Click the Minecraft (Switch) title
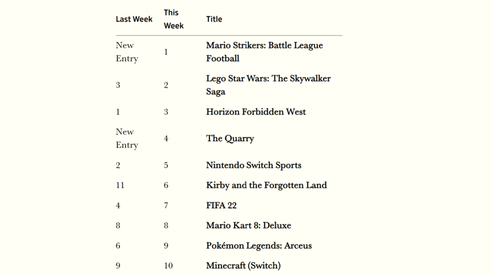Image resolution: width=494 pixels, height=275 pixels. 243,266
